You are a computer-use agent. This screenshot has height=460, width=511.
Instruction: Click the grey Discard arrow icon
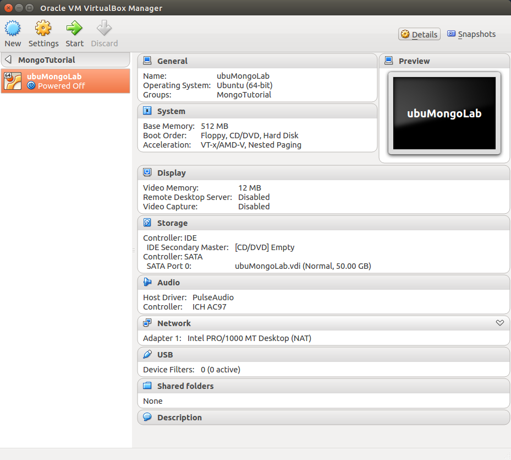tap(105, 28)
